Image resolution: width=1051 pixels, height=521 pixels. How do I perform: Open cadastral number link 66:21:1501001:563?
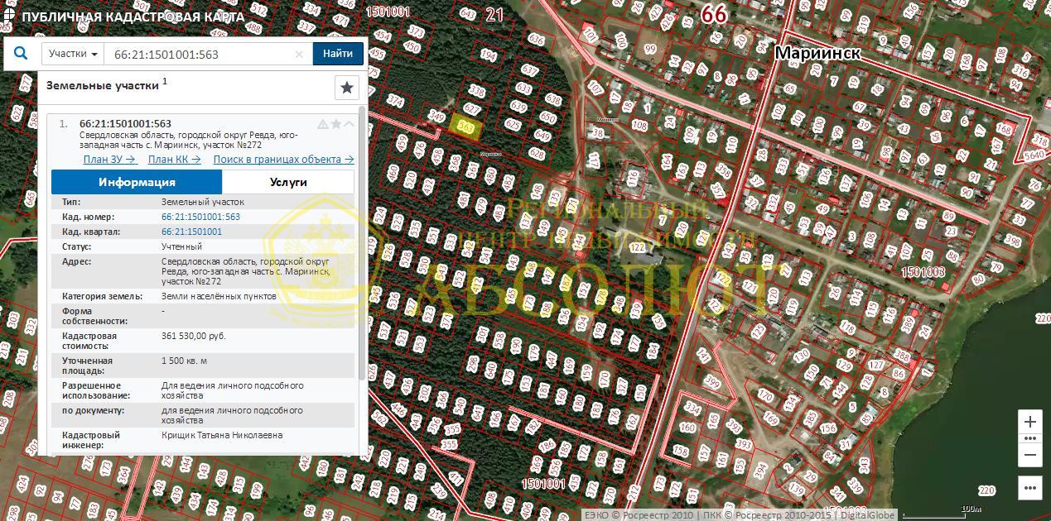200,217
